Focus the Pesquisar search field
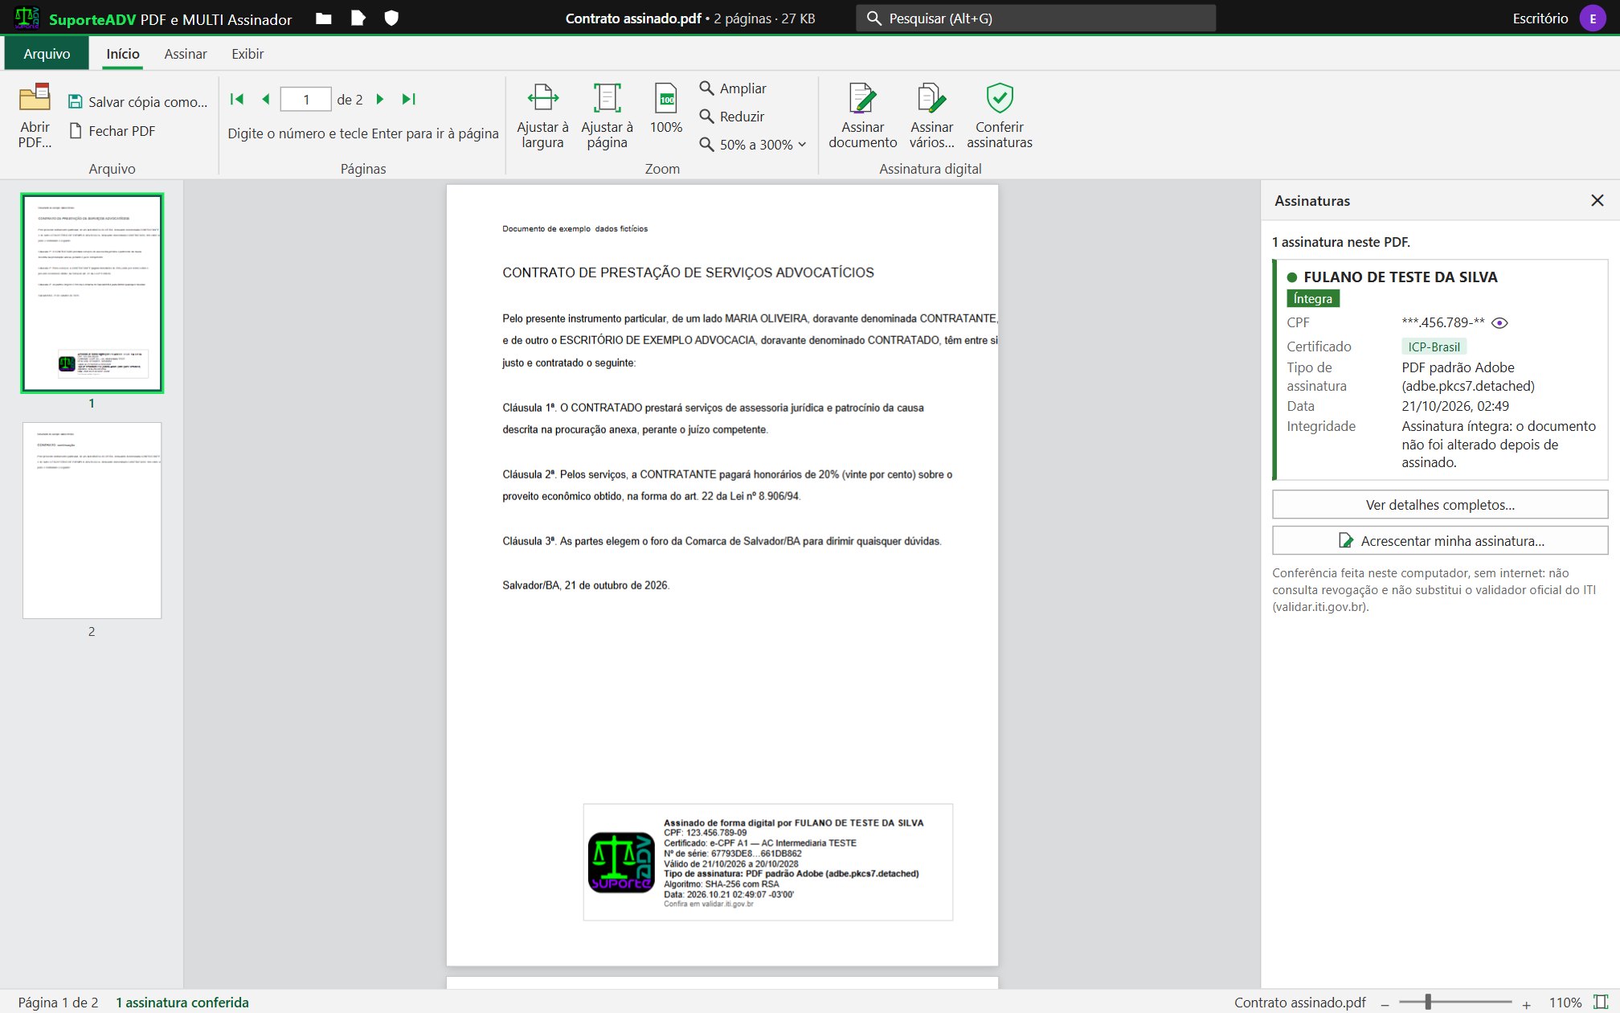This screenshot has width=1620, height=1013. click(x=1036, y=18)
